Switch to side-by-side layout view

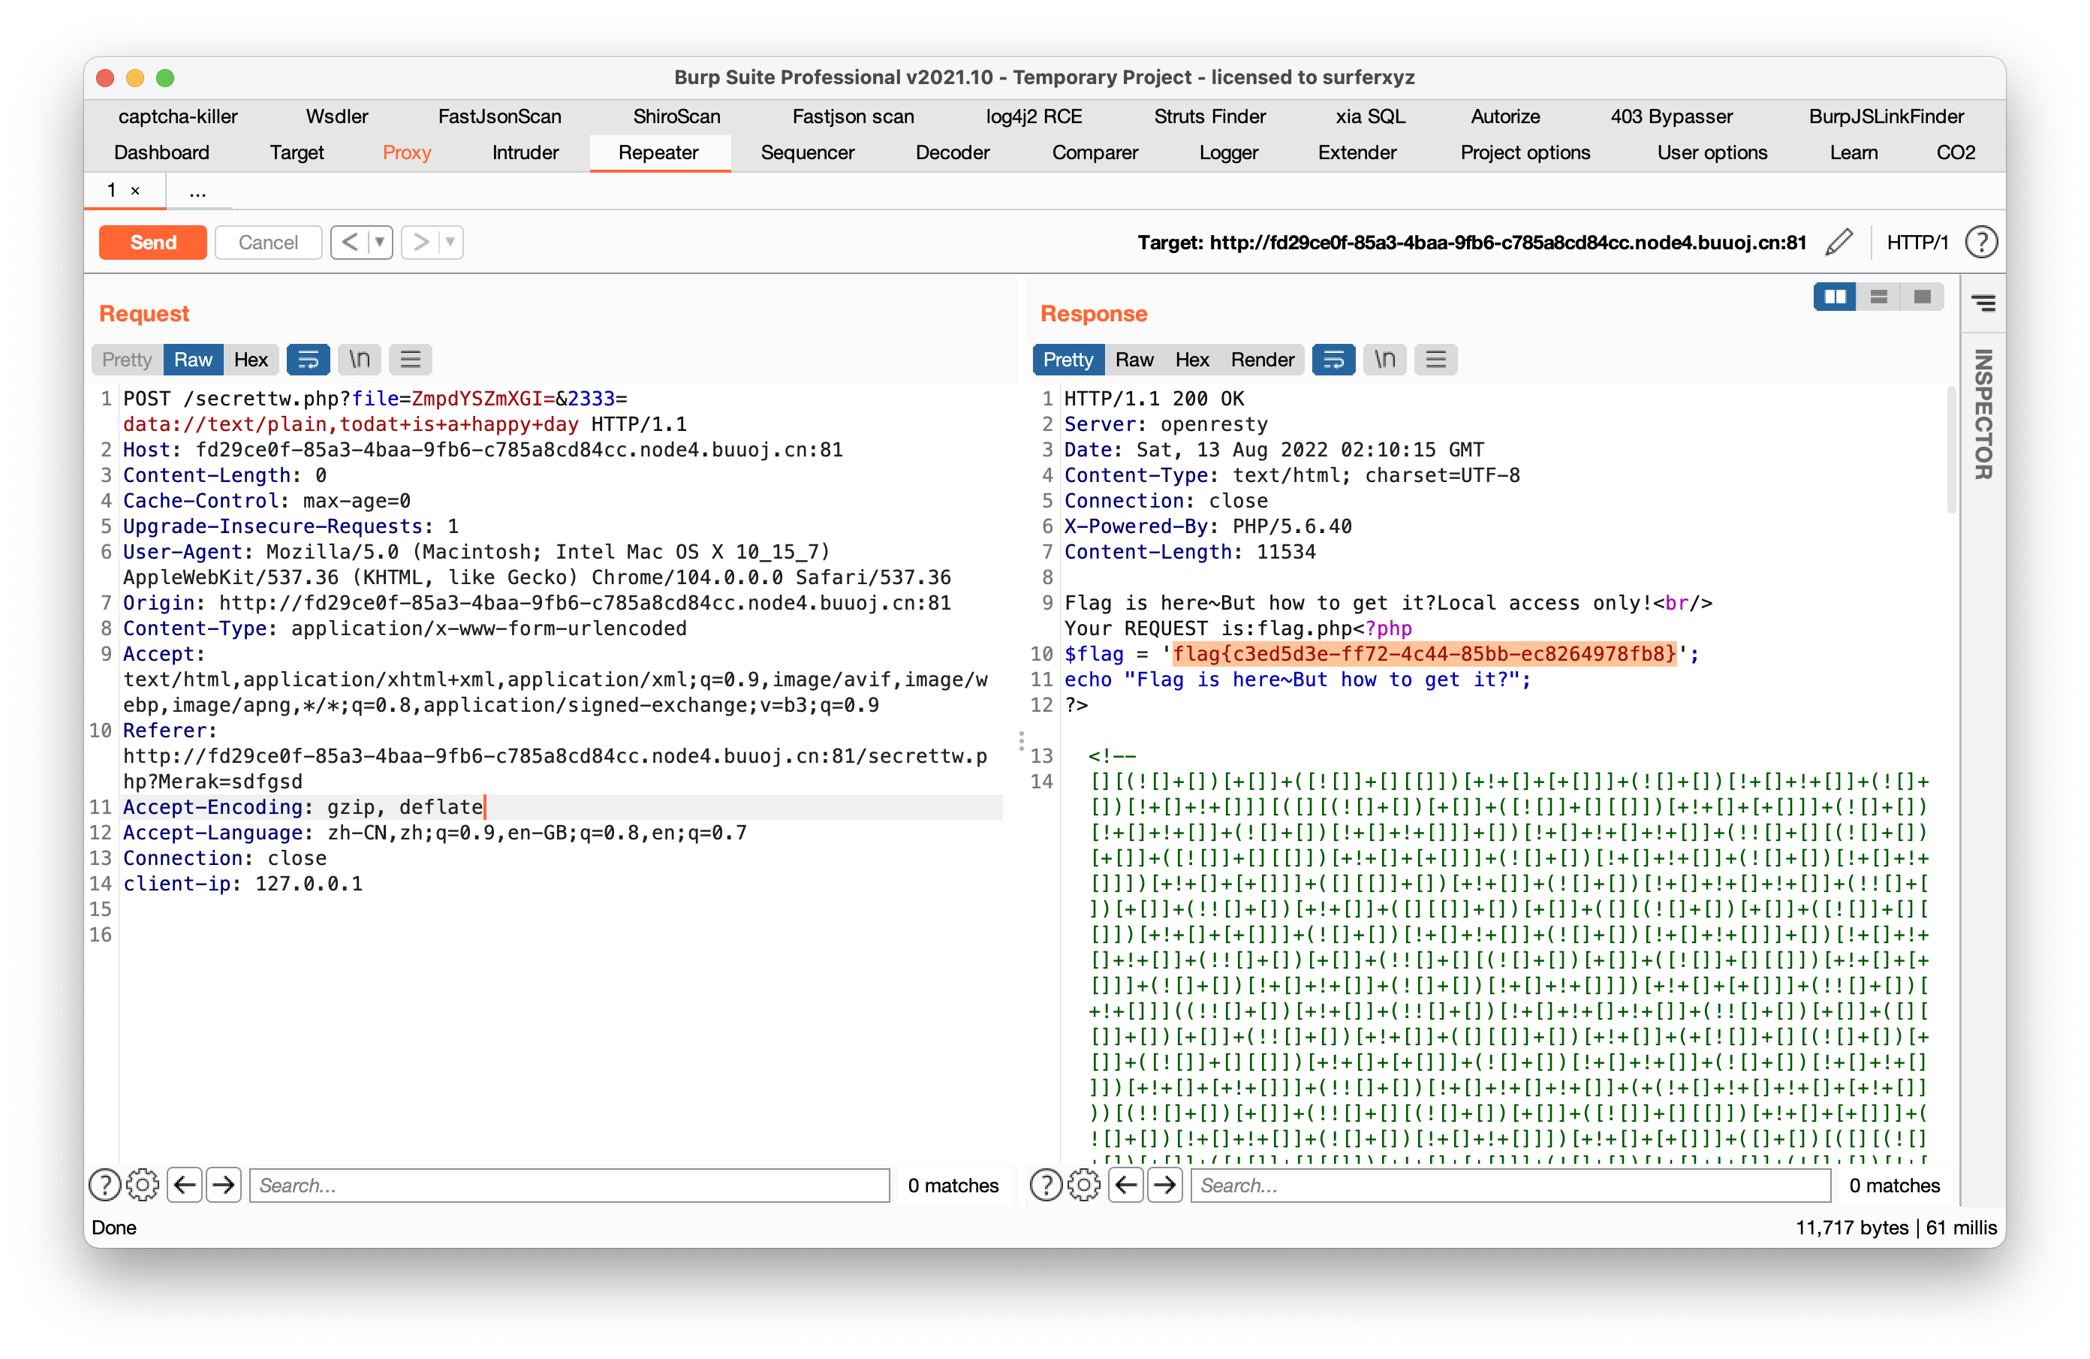coord(1835,297)
